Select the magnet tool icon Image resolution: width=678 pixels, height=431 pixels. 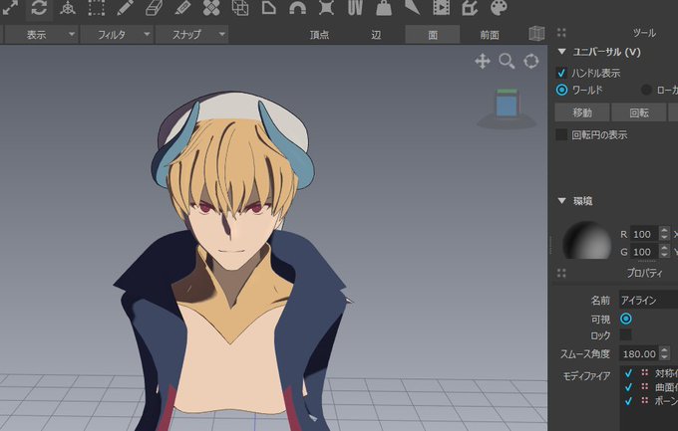(297, 8)
